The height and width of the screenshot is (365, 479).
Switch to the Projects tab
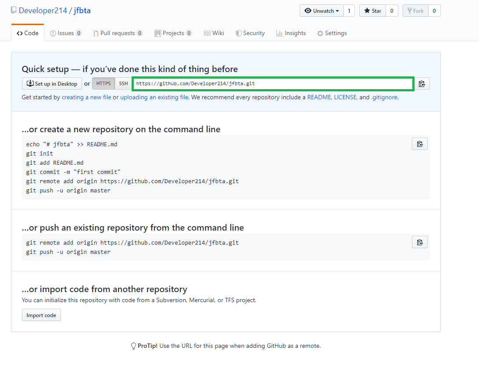click(x=173, y=33)
